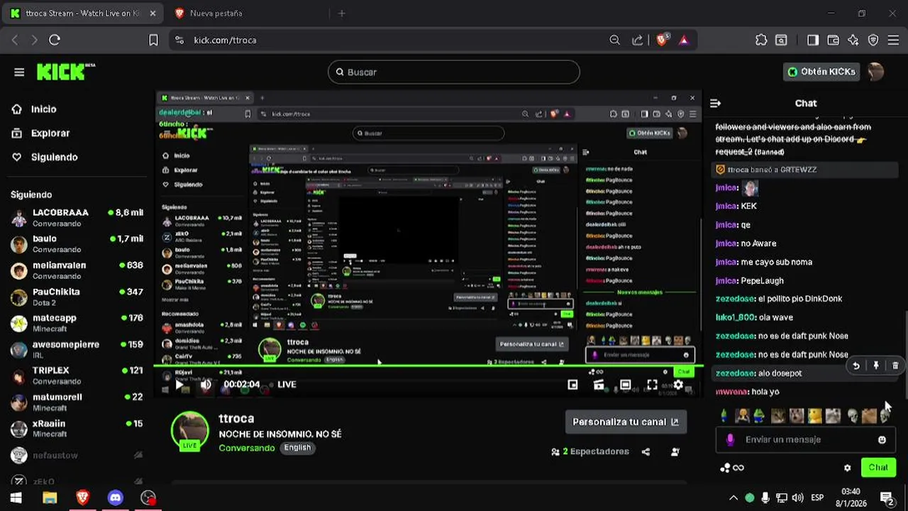Toggle fullscreen on the video player
Image resolution: width=908 pixels, height=511 pixels.
click(652, 385)
